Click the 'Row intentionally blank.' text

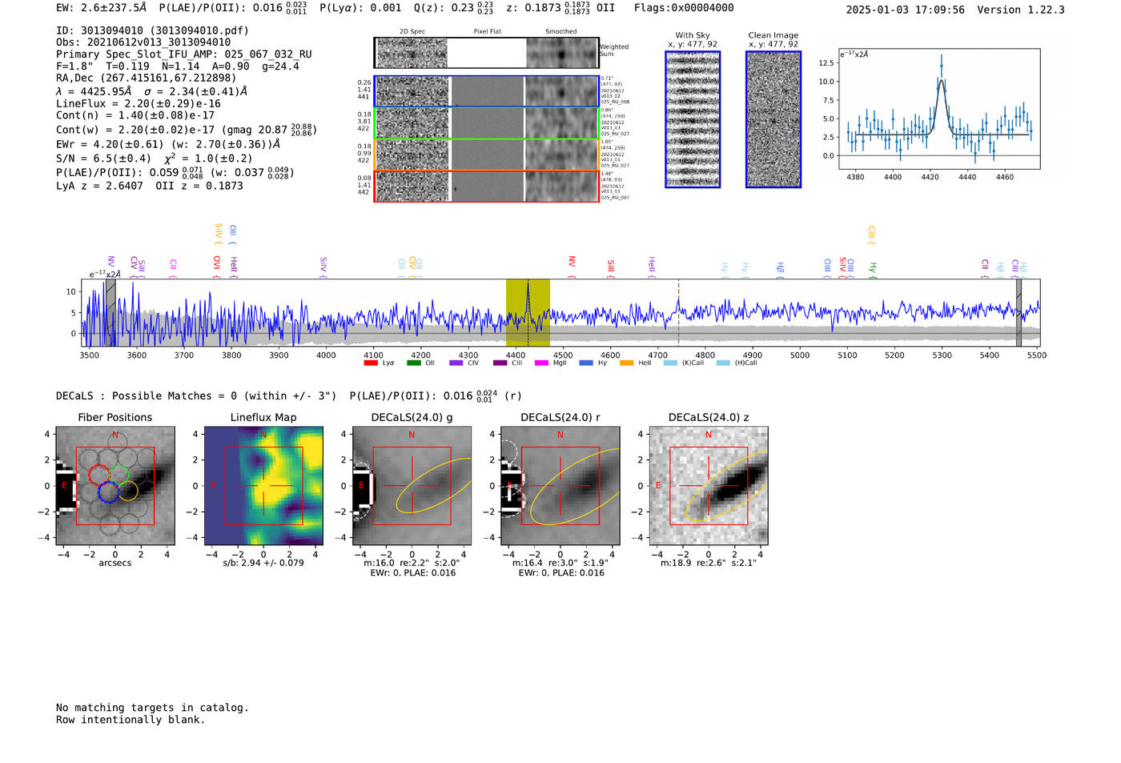[x=131, y=720]
